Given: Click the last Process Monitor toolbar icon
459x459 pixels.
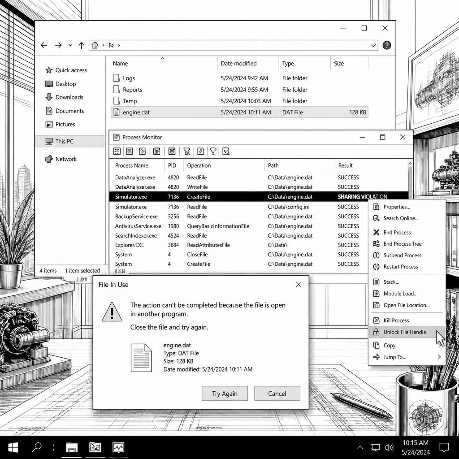Looking at the screenshot, I should tap(226, 151).
